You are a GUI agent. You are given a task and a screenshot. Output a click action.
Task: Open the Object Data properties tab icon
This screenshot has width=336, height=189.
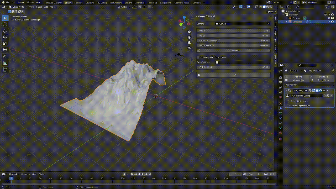pyautogui.click(x=280, y=128)
